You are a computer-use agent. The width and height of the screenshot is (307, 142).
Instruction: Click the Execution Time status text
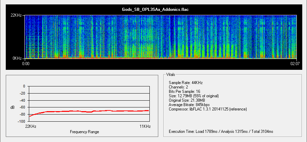point(221,131)
